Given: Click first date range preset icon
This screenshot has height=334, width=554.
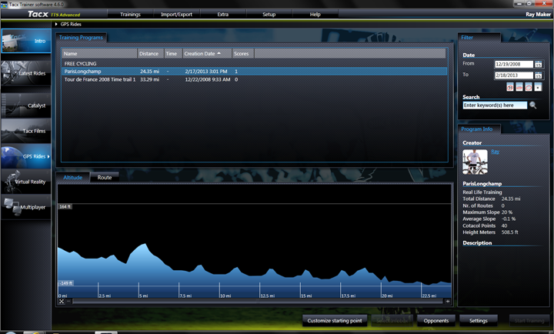Looking at the screenshot, I should (510, 87).
